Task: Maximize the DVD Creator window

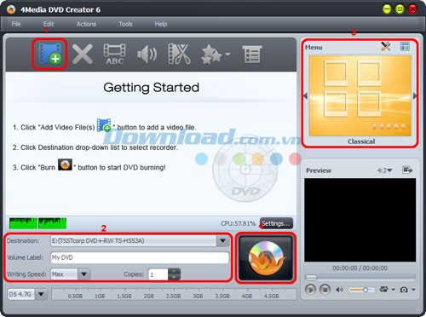Action: click(400, 9)
